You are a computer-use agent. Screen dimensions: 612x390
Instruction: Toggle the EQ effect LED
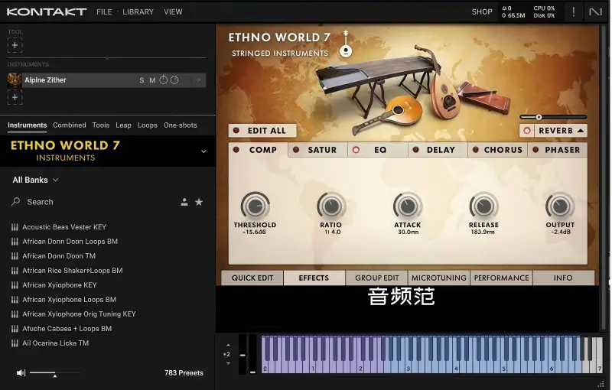point(356,150)
